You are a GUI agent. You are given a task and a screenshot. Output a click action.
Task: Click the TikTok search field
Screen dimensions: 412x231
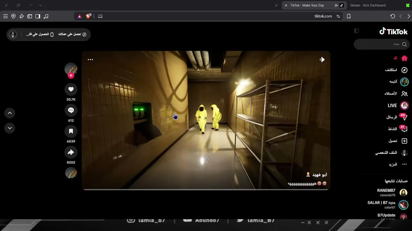381,44
